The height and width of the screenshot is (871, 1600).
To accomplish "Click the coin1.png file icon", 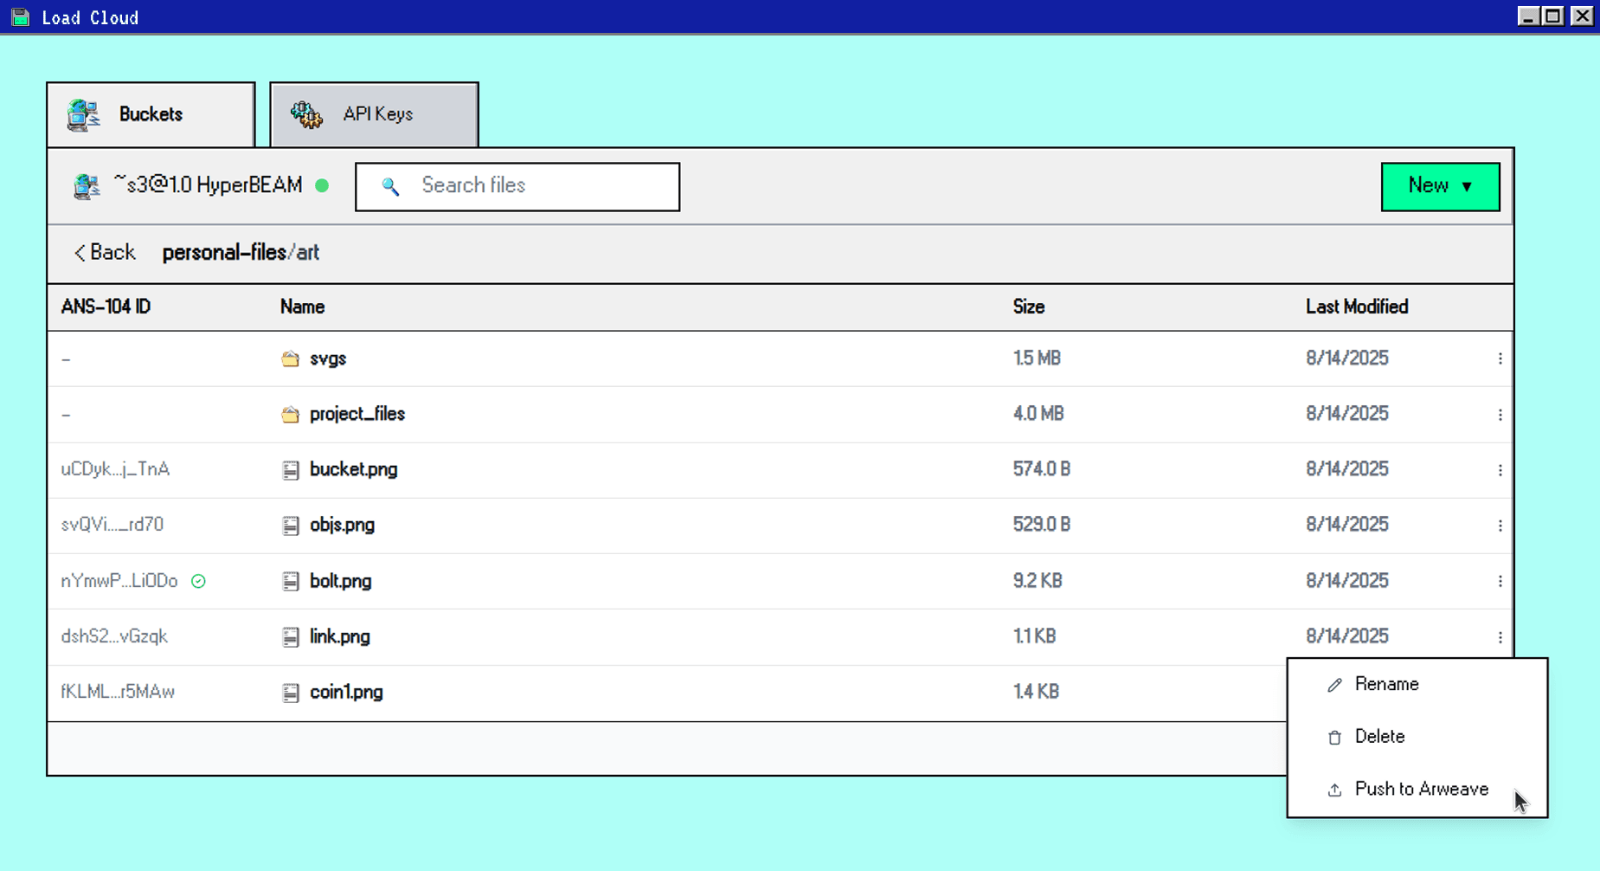I will coord(291,693).
